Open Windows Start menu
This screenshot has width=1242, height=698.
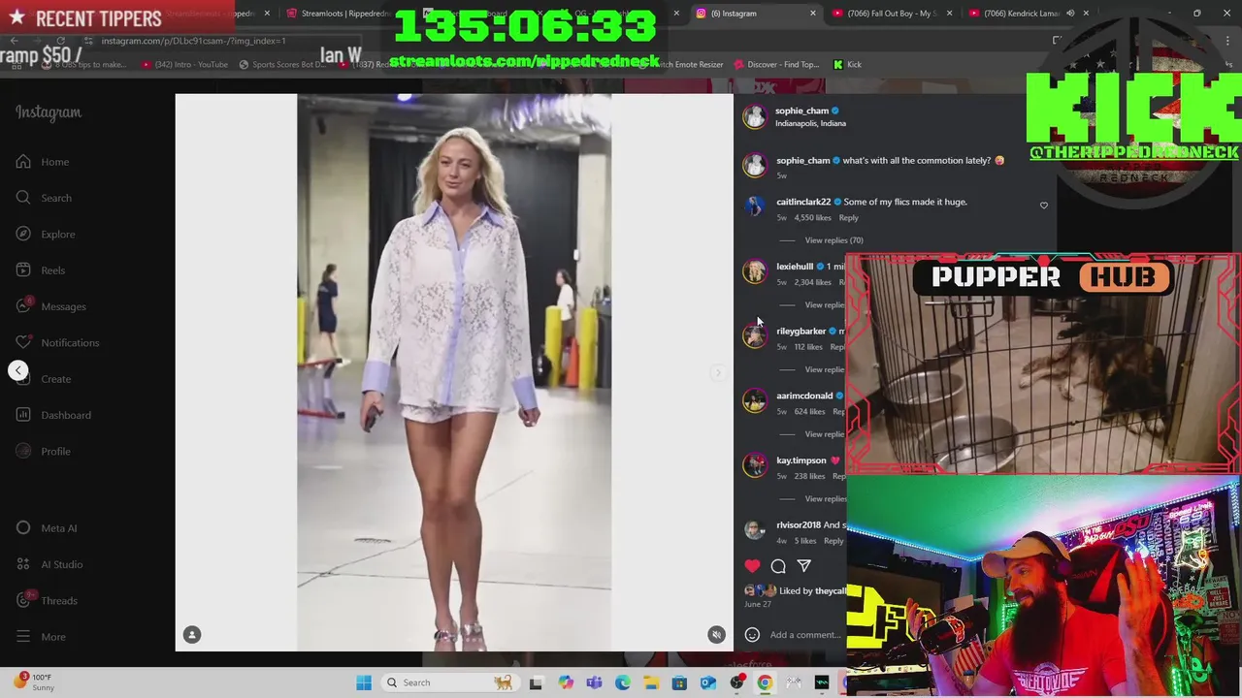[x=364, y=682]
